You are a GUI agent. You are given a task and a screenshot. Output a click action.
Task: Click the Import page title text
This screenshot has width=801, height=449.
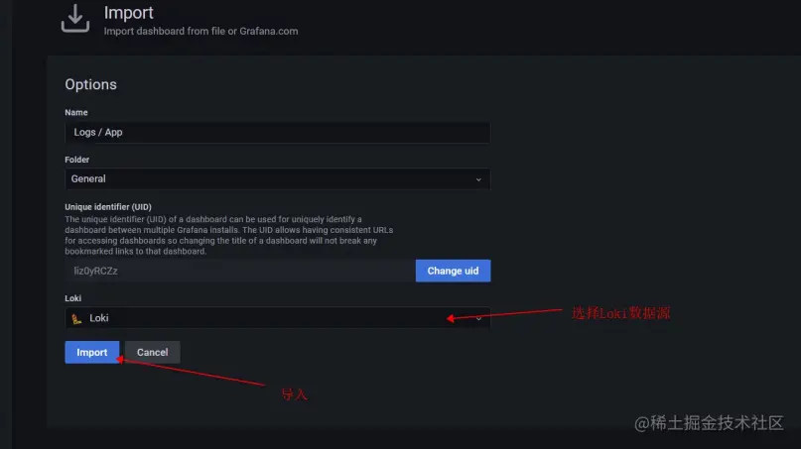[x=129, y=13]
